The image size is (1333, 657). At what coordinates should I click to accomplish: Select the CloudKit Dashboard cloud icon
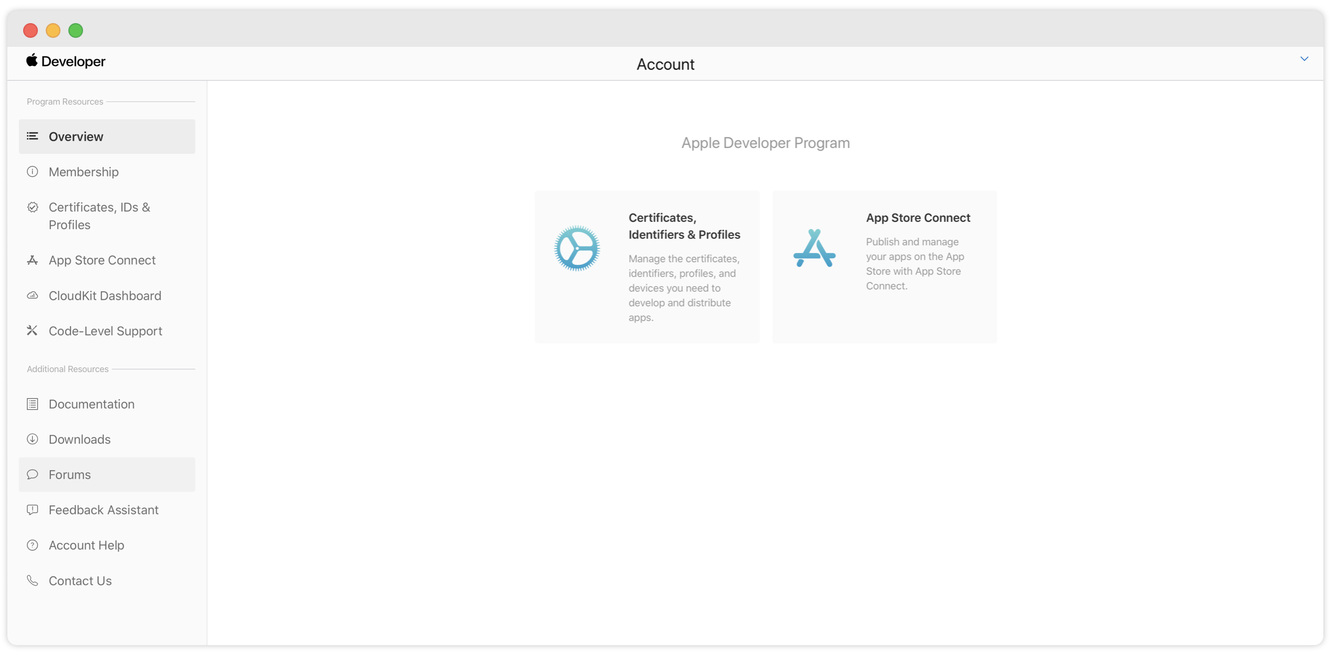coord(32,295)
